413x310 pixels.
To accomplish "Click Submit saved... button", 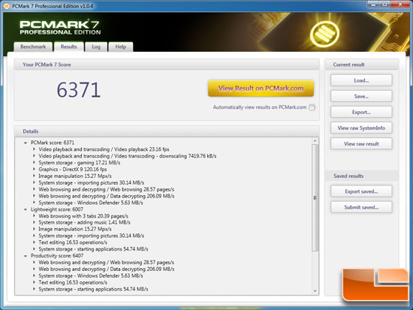I will (x=361, y=207).
